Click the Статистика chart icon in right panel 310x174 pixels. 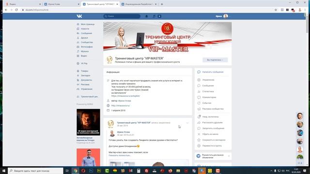(199, 91)
